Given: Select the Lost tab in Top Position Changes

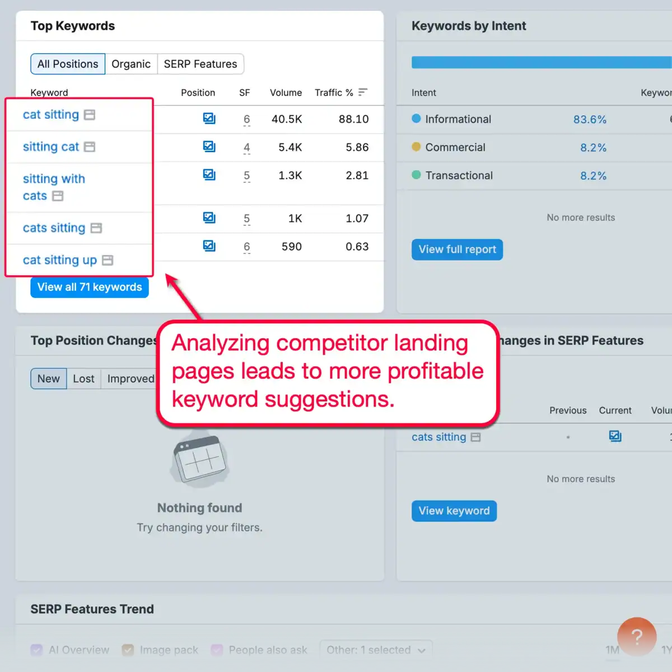Looking at the screenshot, I should pyautogui.click(x=83, y=379).
